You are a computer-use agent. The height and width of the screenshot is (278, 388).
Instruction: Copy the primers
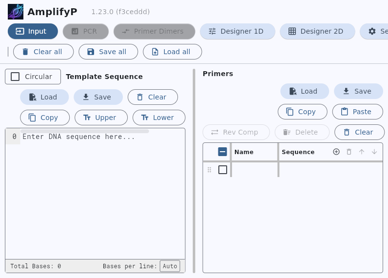tap(302, 112)
